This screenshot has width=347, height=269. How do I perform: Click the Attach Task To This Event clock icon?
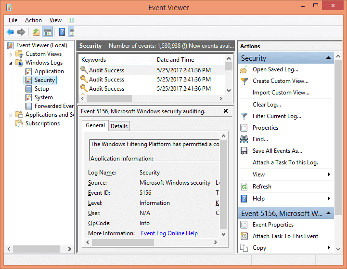point(244,236)
